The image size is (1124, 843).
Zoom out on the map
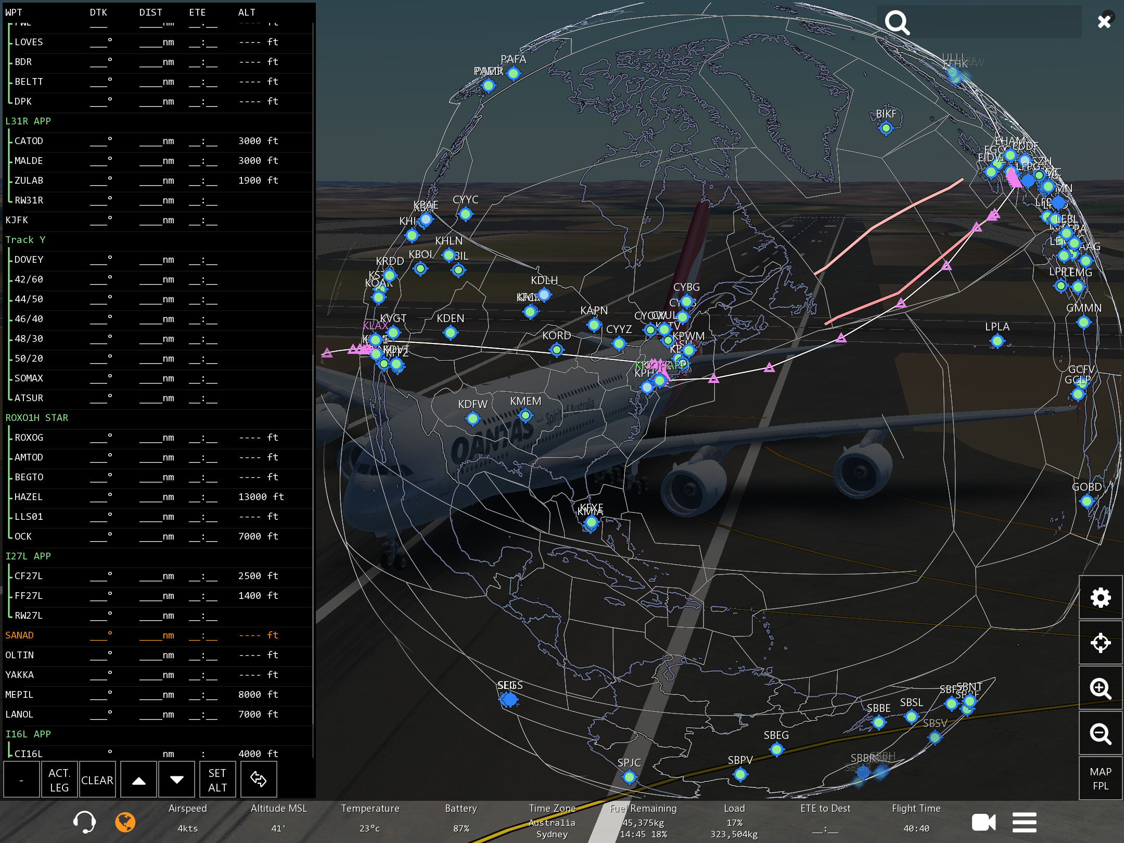(x=1100, y=734)
